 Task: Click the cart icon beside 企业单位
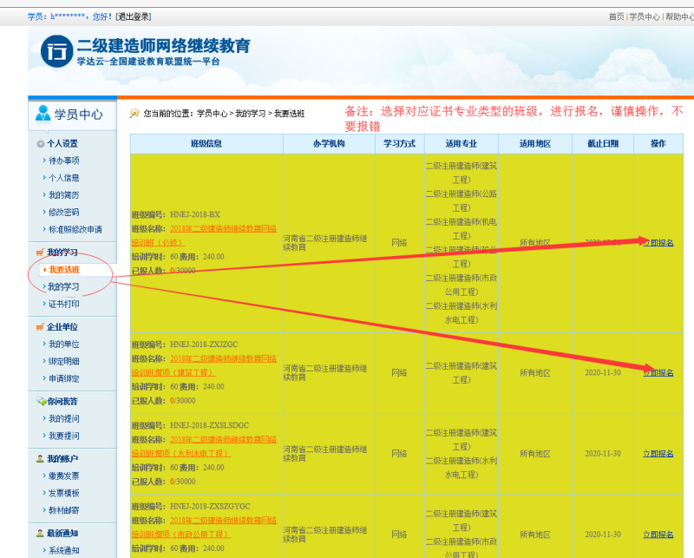click(x=40, y=327)
